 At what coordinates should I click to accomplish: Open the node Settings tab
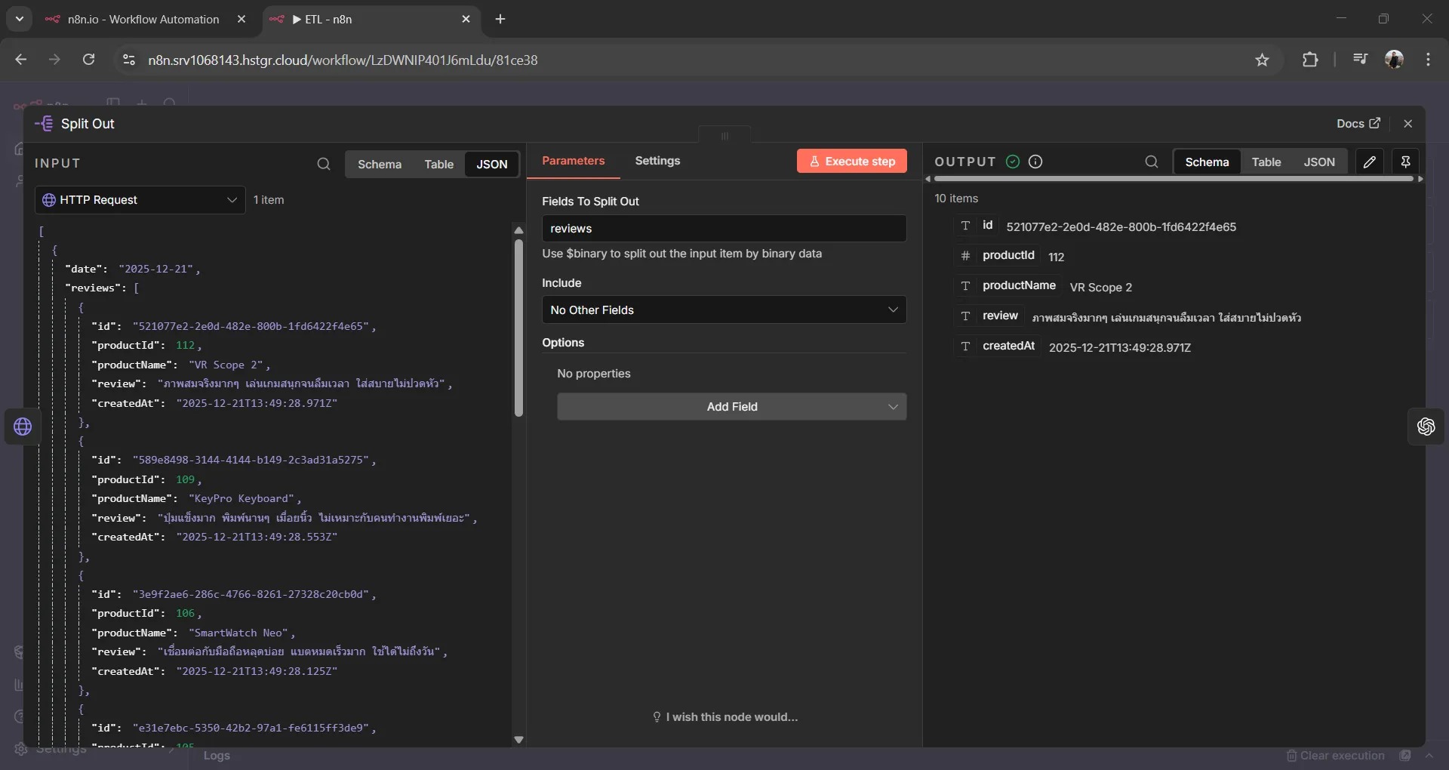click(657, 161)
